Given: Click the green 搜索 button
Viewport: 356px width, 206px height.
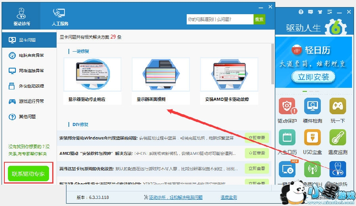Looking at the screenshot, I should [259, 19].
